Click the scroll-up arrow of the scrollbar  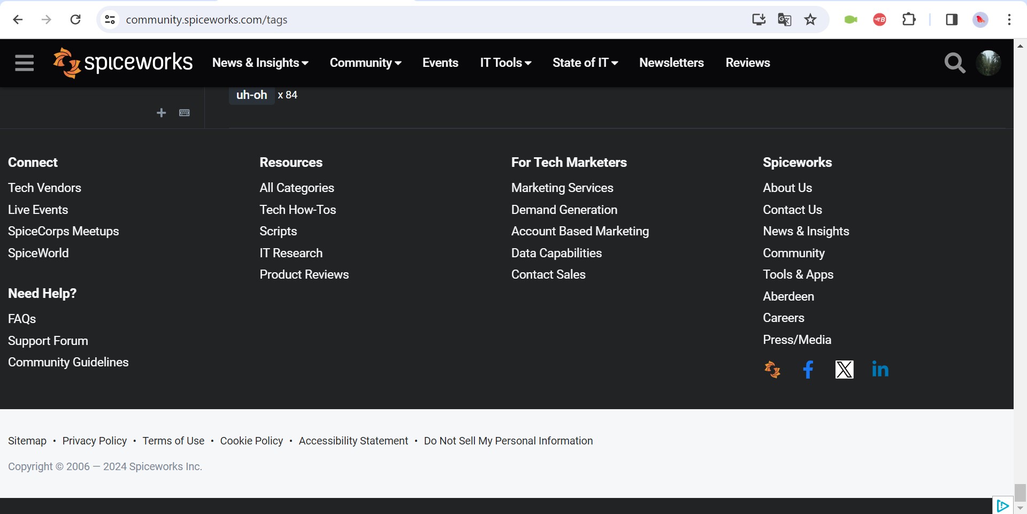1020,46
